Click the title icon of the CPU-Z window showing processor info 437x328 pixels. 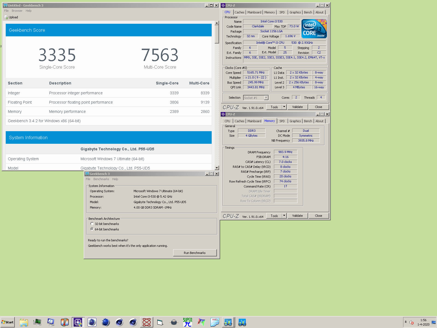223,5
